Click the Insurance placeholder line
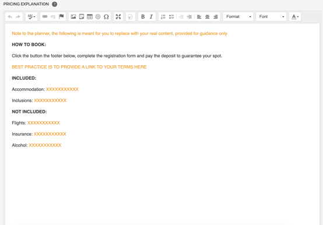The image size is (323, 225). pos(39,134)
